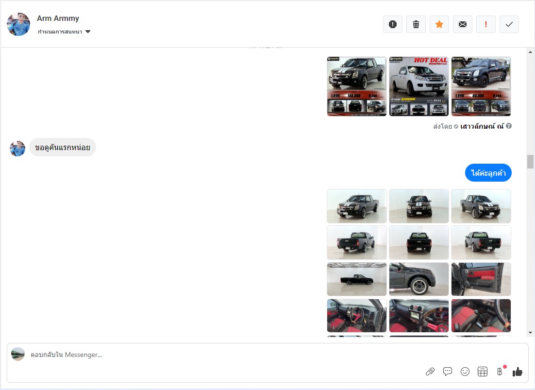Open dashboard center console photo
Screen dimensions: 535x390
point(419,316)
